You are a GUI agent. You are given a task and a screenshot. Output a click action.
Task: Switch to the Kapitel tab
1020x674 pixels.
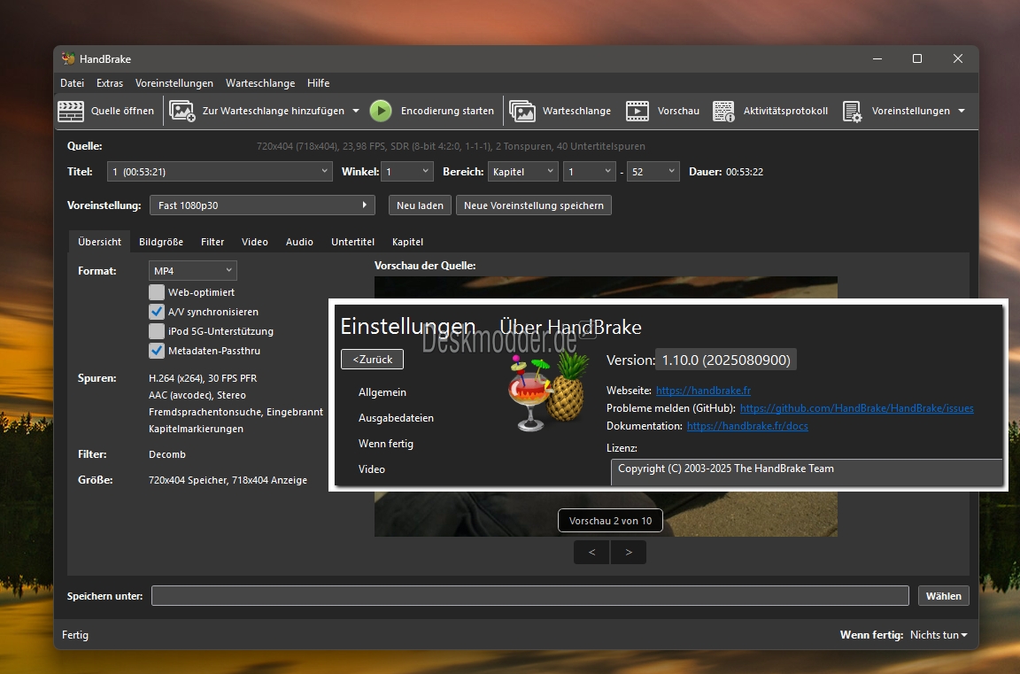[407, 242]
